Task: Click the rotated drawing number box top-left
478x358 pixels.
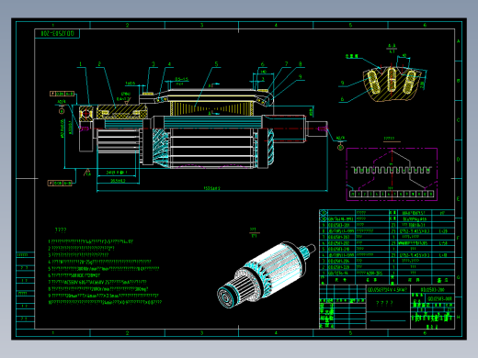Action: coord(57,34)
